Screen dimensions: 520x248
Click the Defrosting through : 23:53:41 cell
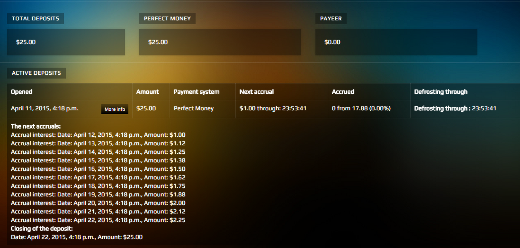455,108
